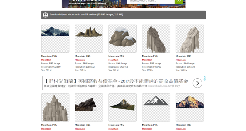Image resolution: width=246 pixels, height=131 pixels.
Task: Open the jagged brown mountain peaks thumbnail
Action: pos(89,39)
